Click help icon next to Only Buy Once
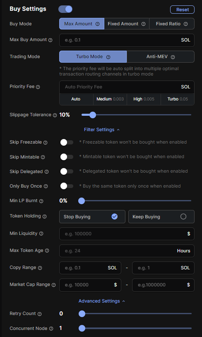The width and height of the screenshot is (202, 337). [46, 186]
